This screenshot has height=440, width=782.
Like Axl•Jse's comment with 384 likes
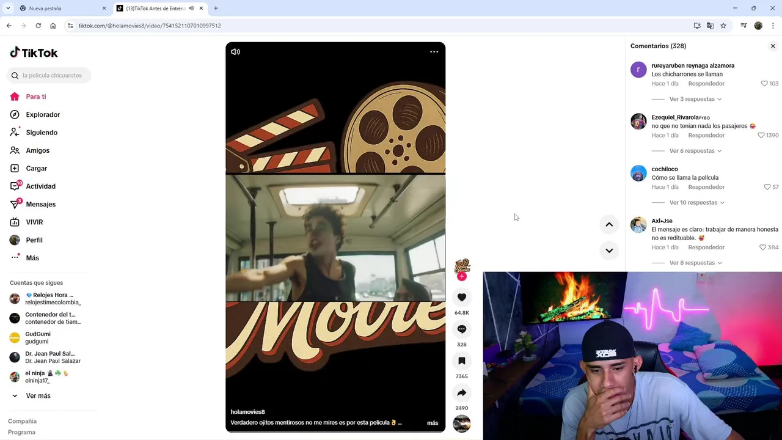[x=762, y=248]
